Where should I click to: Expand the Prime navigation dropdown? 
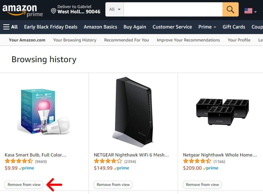[x=207, y=27]
